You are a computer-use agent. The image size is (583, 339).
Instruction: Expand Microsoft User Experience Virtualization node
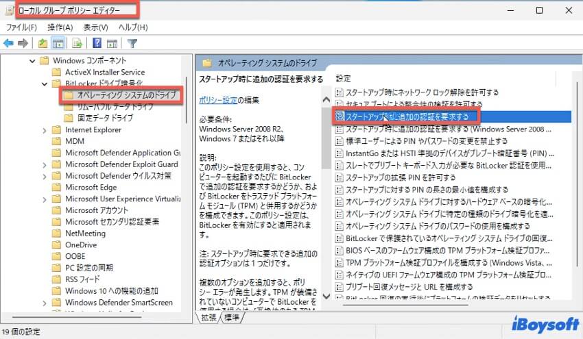click(x=45, y=199)
